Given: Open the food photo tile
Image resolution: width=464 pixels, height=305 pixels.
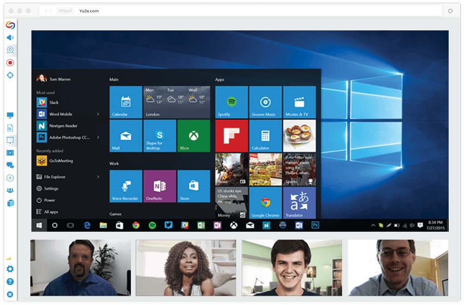Looking at the screenshot, I should tap(299, 136).
